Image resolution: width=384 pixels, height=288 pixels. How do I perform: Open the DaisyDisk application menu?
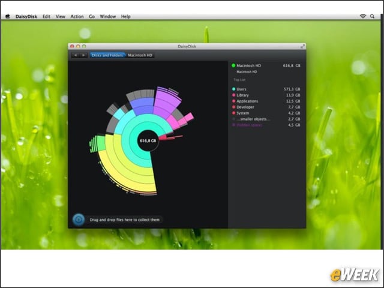pos(26,16)
